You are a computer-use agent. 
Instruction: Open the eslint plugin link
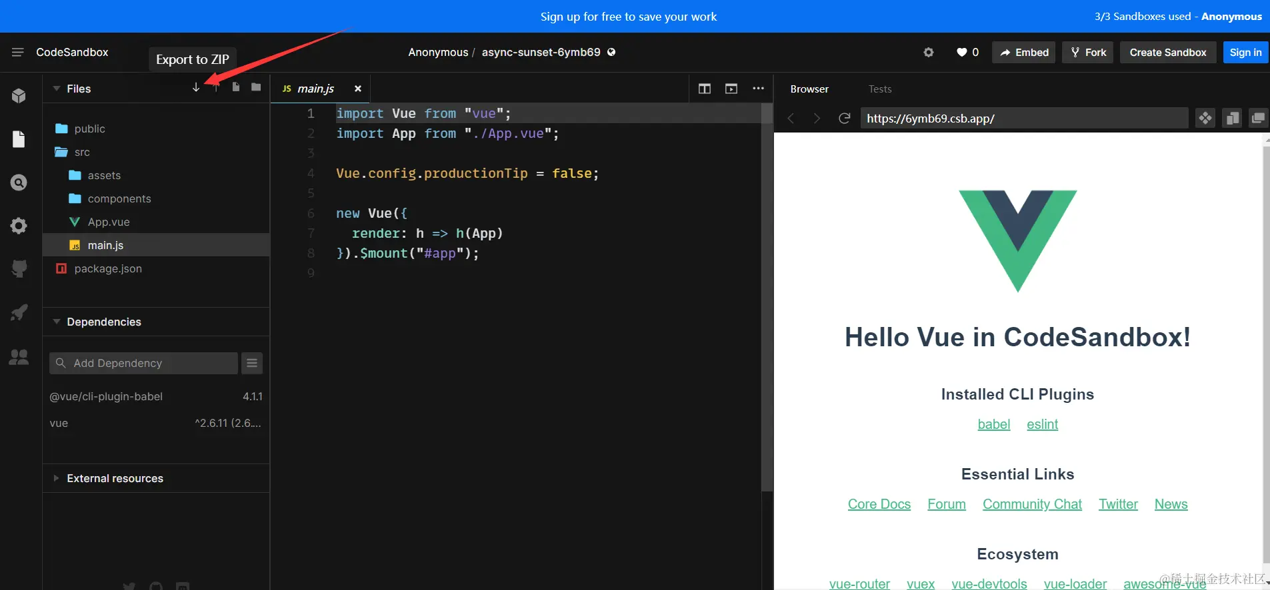tap(1042, 424)
